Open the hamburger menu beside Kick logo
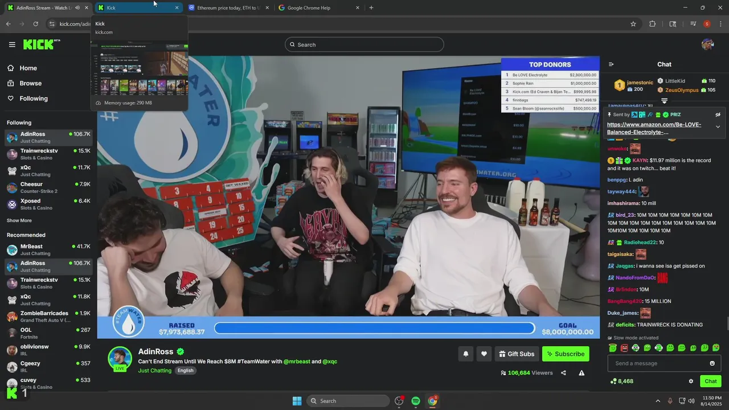Viewport: 729px width, 410px height. tap(12, 44)
